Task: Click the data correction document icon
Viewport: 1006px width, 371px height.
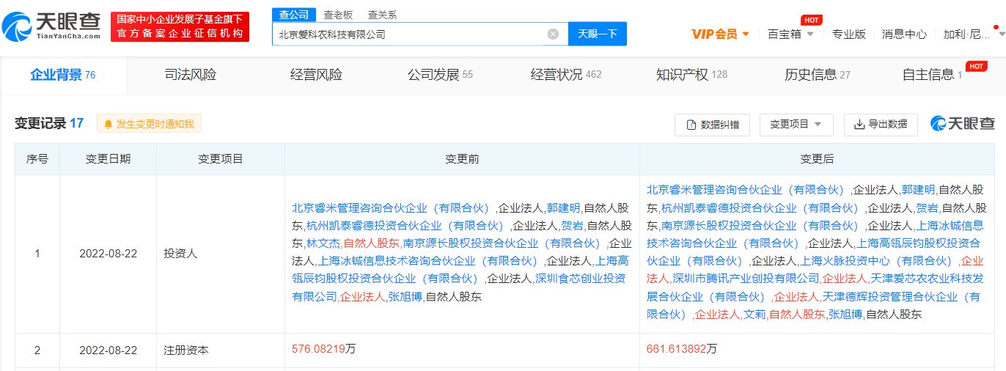Action: click(x=690, y=125)
